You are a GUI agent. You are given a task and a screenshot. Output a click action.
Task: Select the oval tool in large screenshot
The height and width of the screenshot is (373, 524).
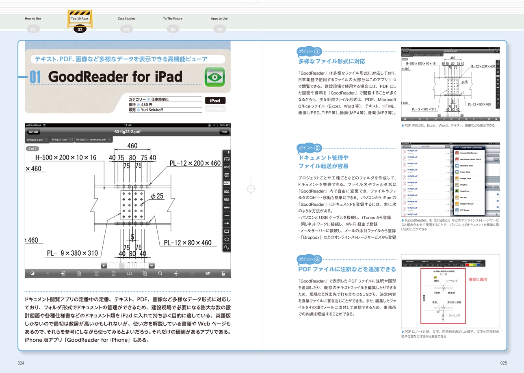coord(227,239)
